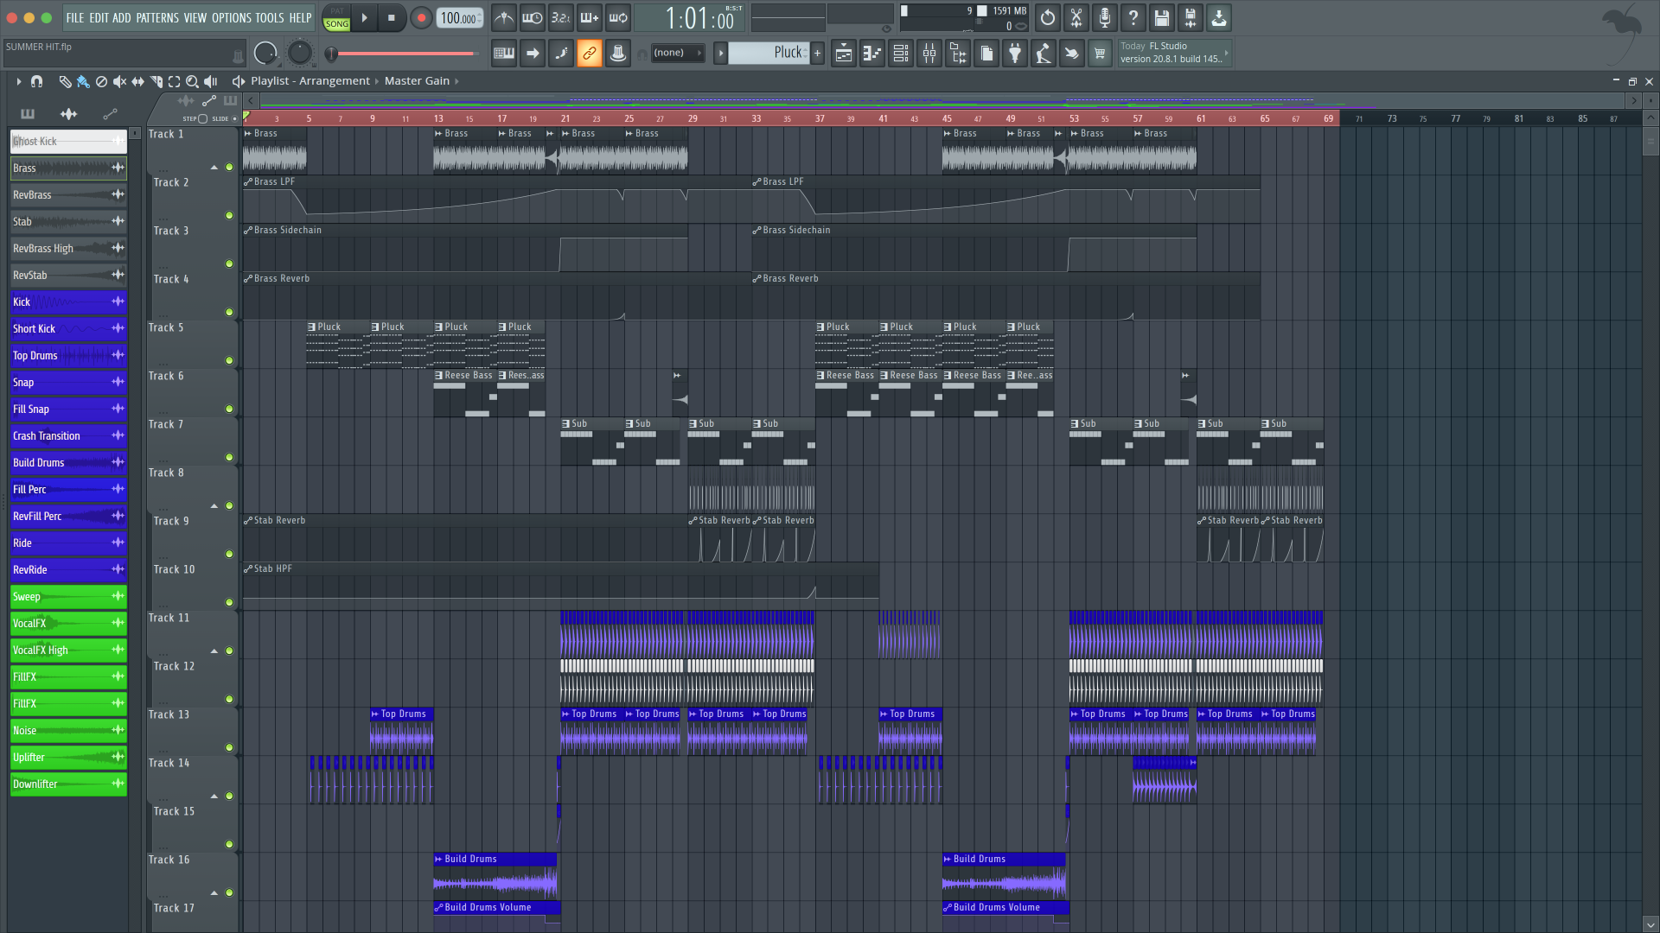The image size is (1660, 933).
Task: Save project with floppy disk icon
Action: point(1162,17)
